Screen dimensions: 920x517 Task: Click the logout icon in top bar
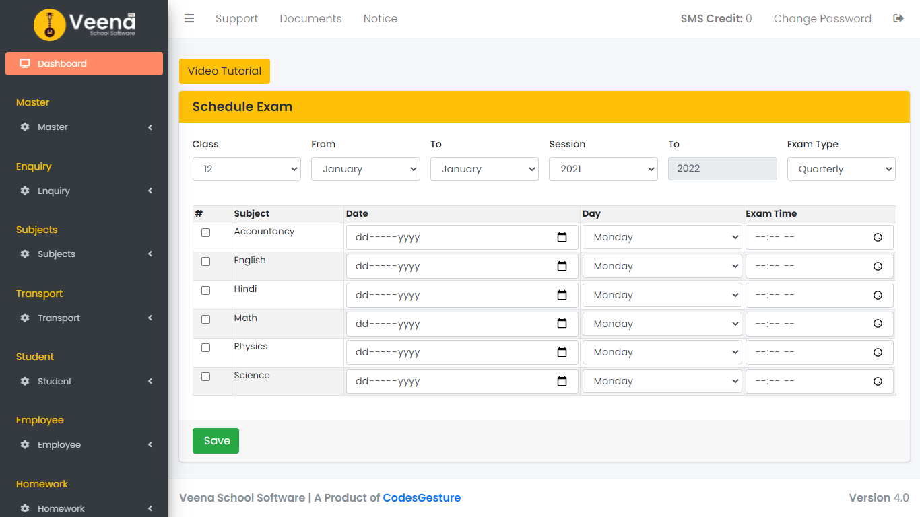[x=898, y=18]
